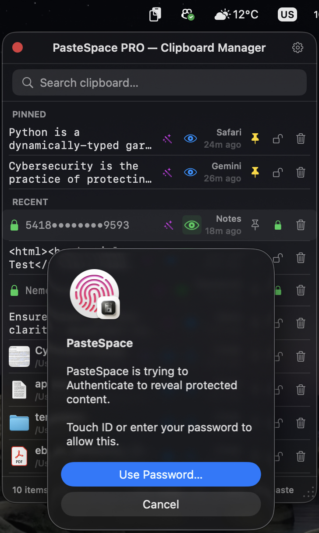Select the 'Python is a dynamically-typed' clip text
Viewport: 319px width, 533px height.
81,139
